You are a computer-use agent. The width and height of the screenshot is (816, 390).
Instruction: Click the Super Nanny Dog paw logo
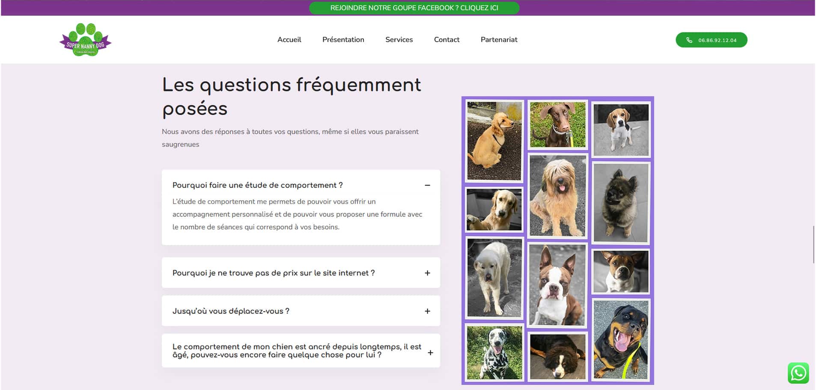(x=85, y=40)
